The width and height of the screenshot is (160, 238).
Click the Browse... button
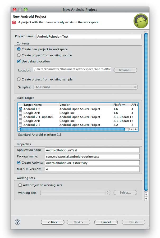[125, 70]
